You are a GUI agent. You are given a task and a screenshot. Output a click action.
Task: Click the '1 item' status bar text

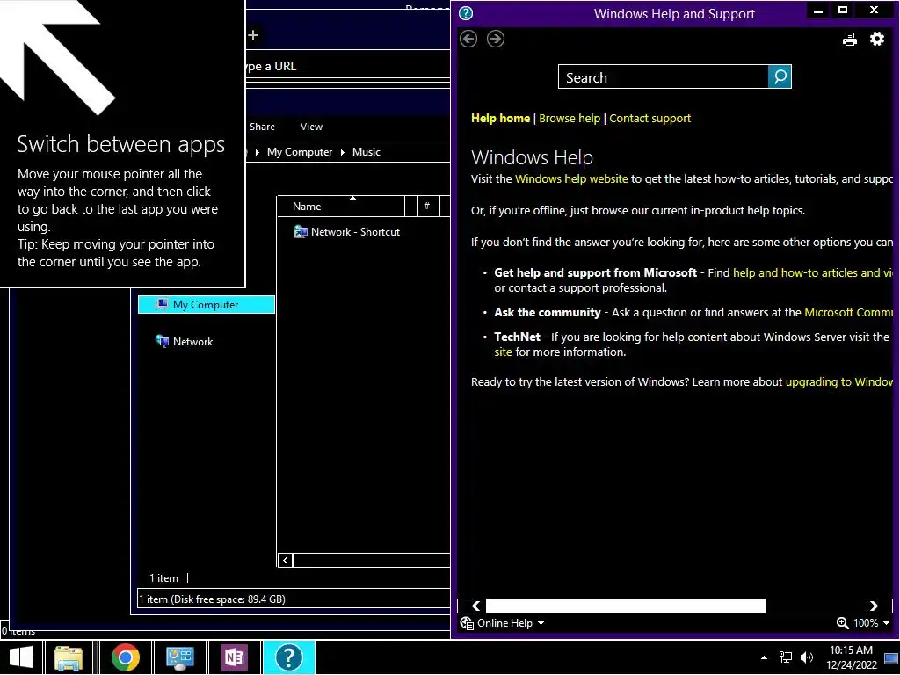[x=164, y=578]
